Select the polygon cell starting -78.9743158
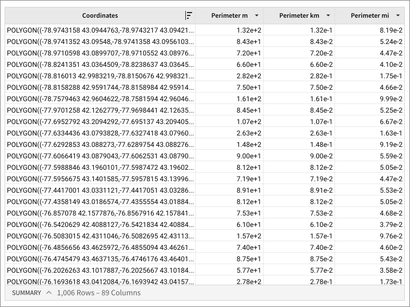410x307 pixels. tap(100, 30)
